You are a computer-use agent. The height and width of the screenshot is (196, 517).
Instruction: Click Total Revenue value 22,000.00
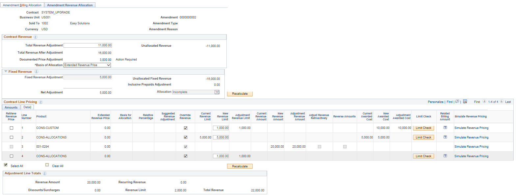pos(258,190)
